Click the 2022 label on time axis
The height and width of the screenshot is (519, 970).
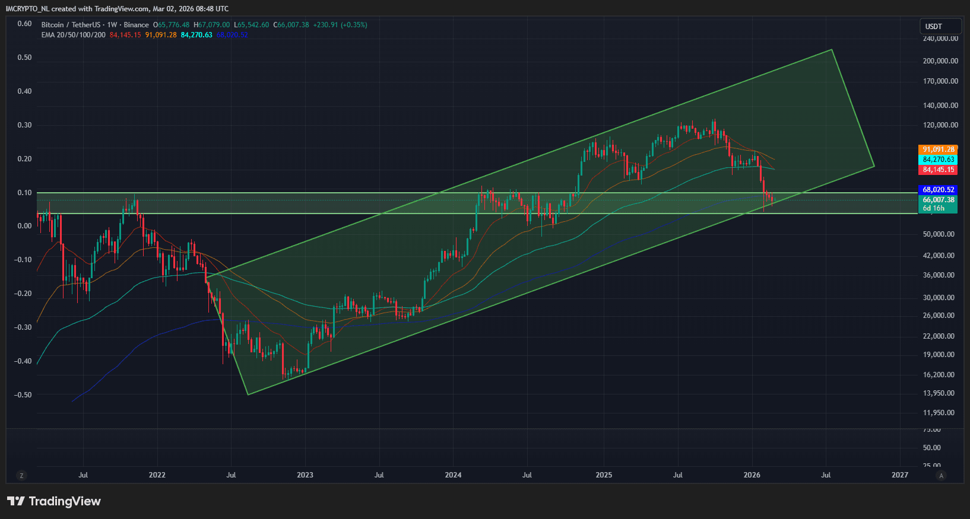(x=157, y=475)
